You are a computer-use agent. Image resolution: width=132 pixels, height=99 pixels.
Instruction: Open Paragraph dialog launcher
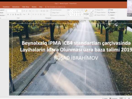[x=66, y=18]
